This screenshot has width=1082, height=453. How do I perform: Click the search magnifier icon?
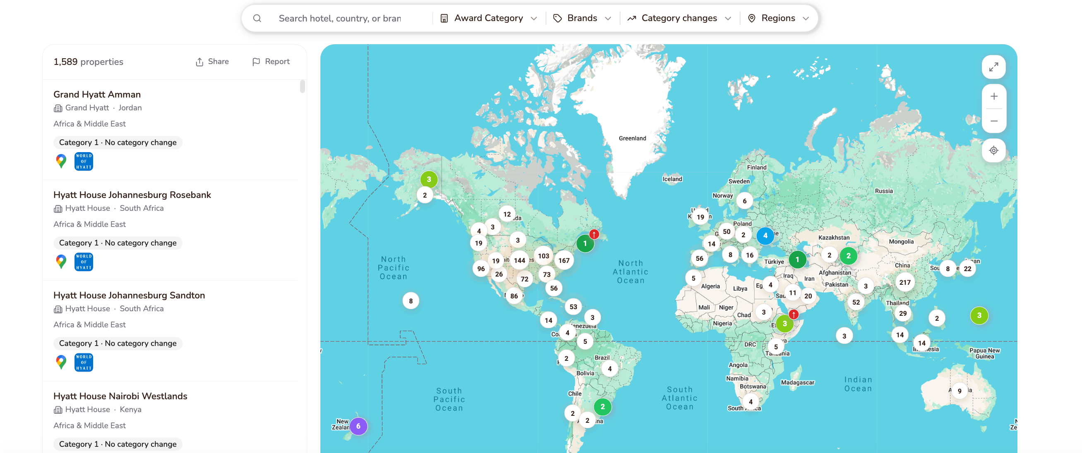[x=257, y=18]
